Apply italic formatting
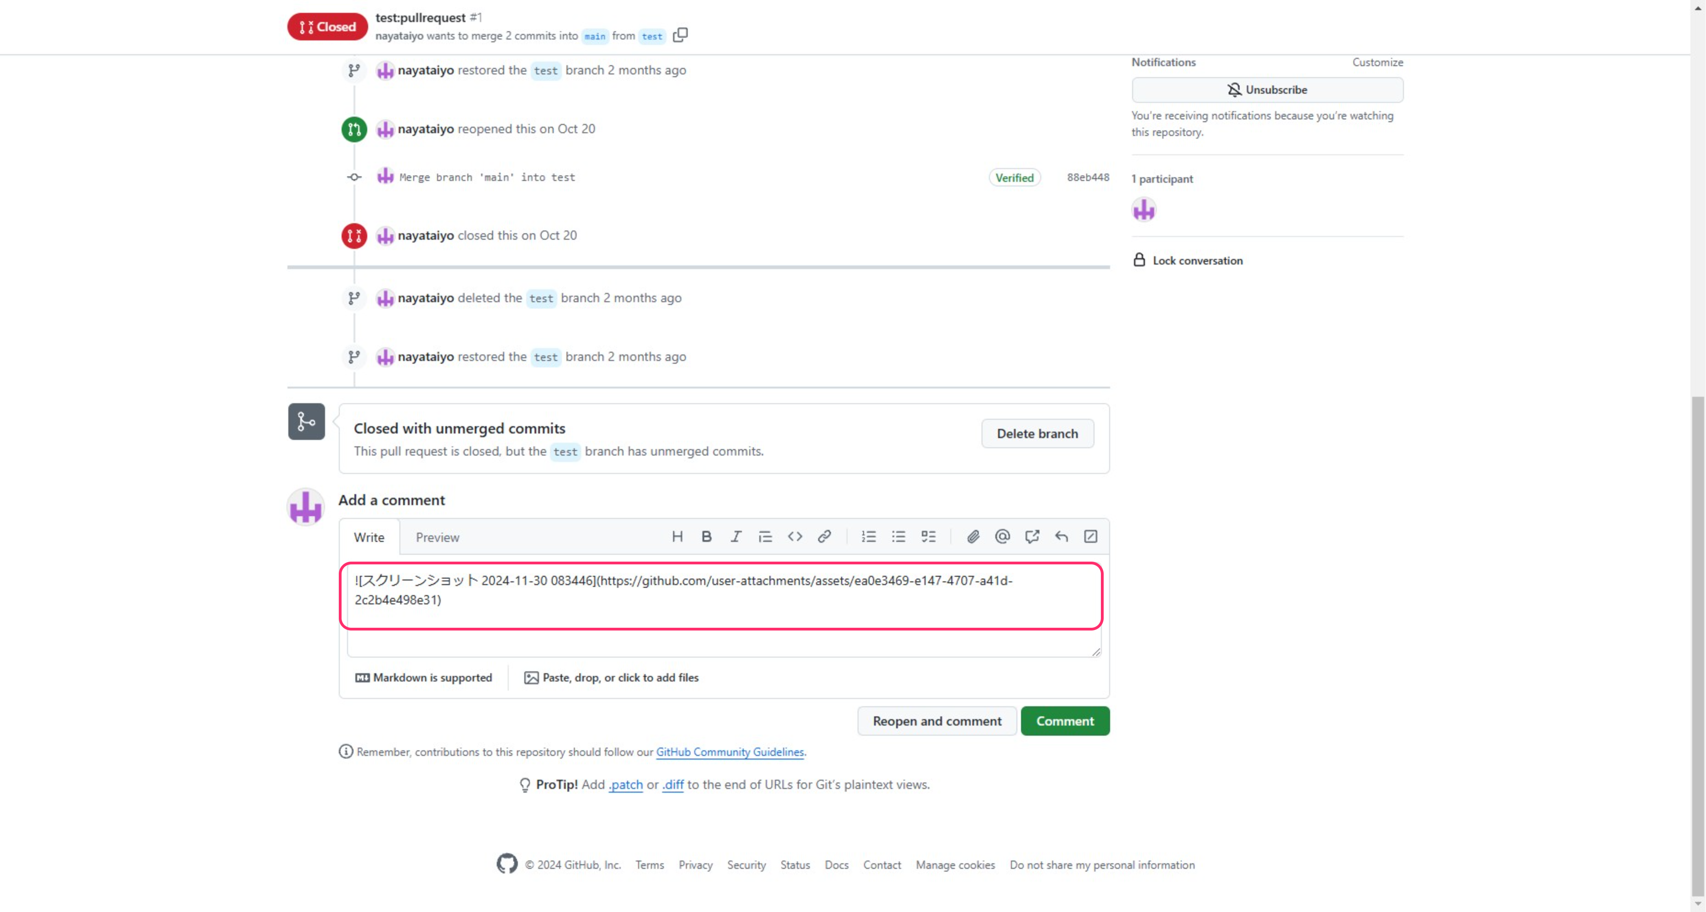Image resolution: width=1706 pixels, height=912 pixels. (x=736, y=536)
